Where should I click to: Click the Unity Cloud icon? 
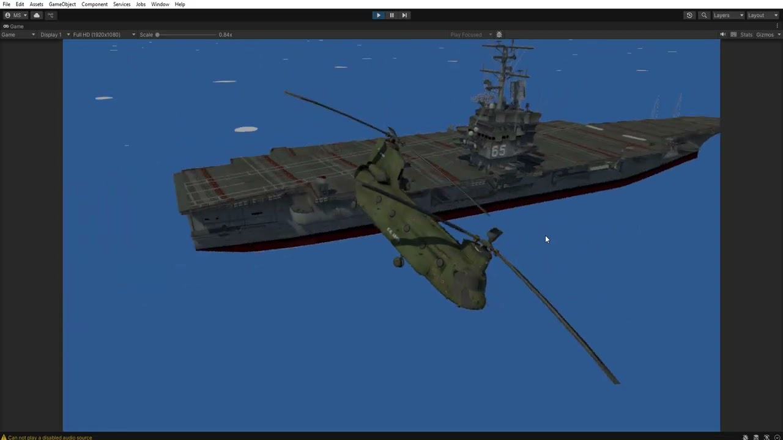(37, 15)
